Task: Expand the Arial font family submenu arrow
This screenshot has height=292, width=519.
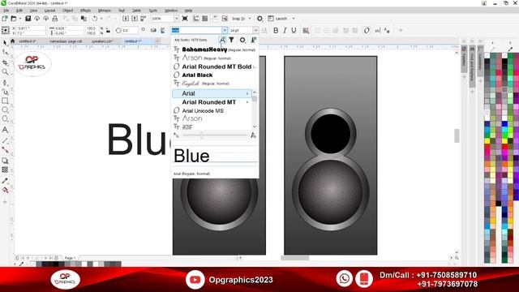Action: point(247,94)
